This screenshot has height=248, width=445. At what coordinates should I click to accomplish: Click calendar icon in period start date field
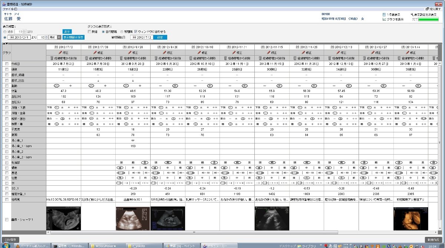click(x=12, y=37)
